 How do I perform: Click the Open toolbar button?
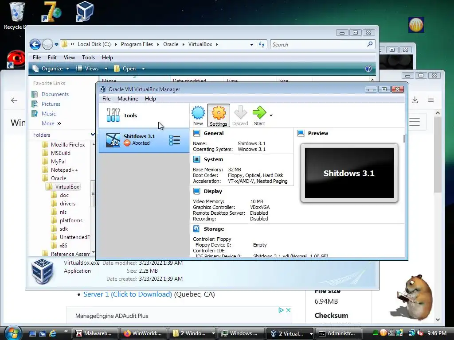125,69
